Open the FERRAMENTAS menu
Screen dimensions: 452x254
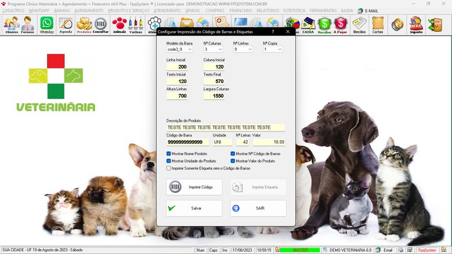click(323, 11)
